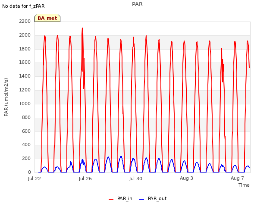Image resolution: width=276 pixels, height=207 pixels.
Task: Click the Jul 26 x-axis label
Action: coord(85,179)
